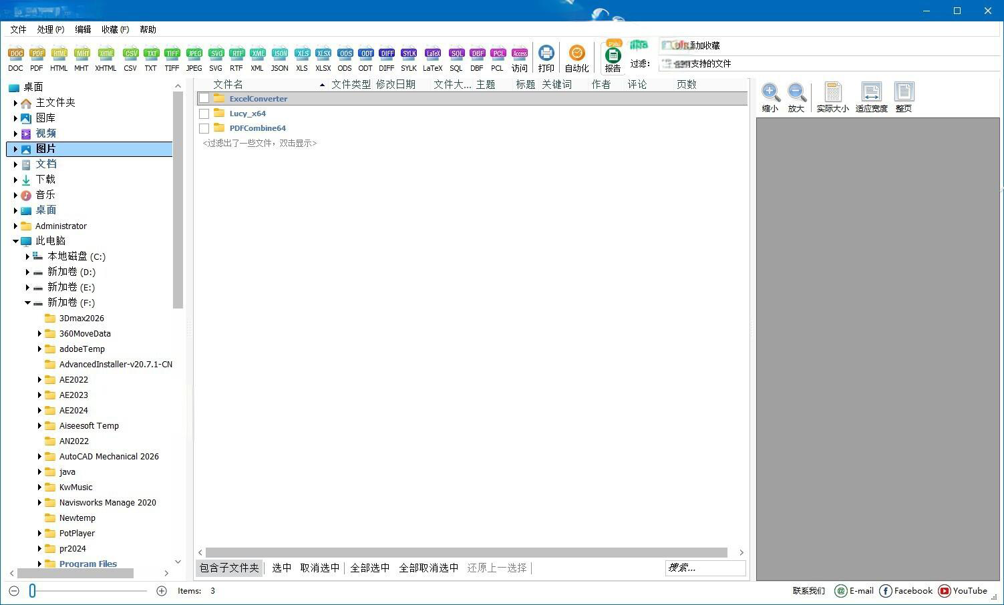The width and height of the screenshot is (1004, 605).
Task: Click the thumbnail size slider handle
Action: tap(32, 591)
